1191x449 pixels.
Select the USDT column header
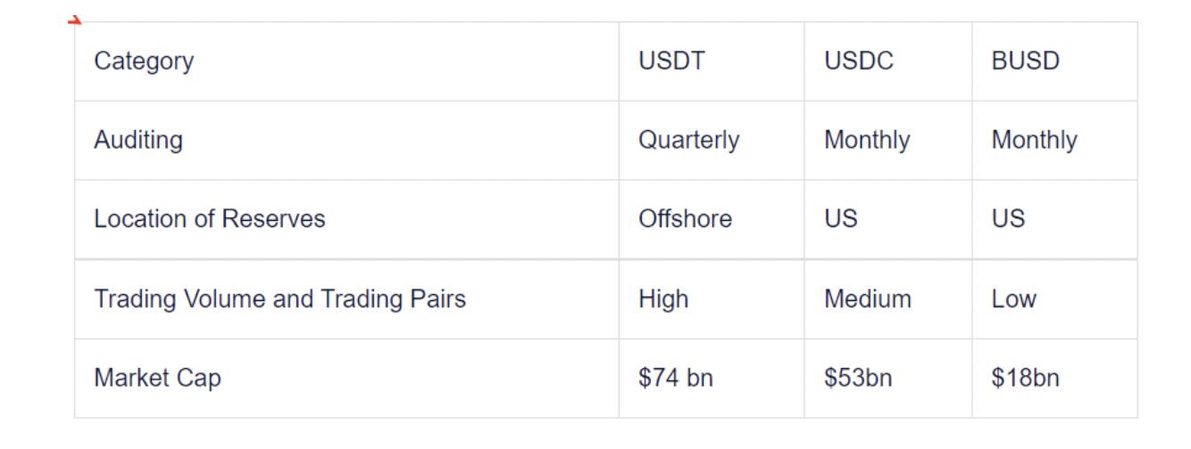(672, 61)
